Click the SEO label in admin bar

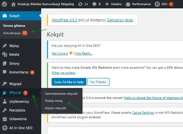(164, 4)
